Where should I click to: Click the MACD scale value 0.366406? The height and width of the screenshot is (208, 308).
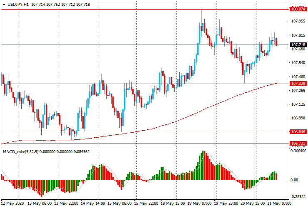298,151
